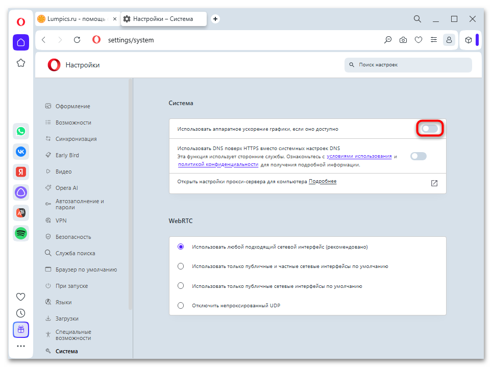Open Синхронизация settings section
Viewport: 492px width, 367px height.
tap(76, 139)
